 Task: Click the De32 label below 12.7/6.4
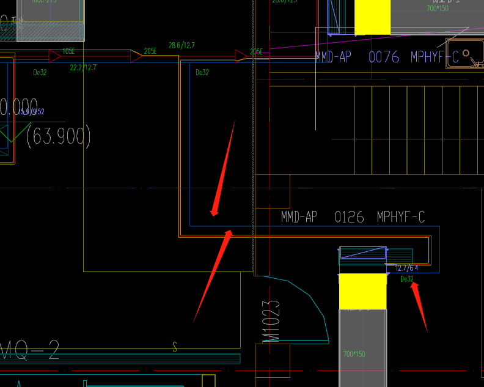(x=406, y=279)
